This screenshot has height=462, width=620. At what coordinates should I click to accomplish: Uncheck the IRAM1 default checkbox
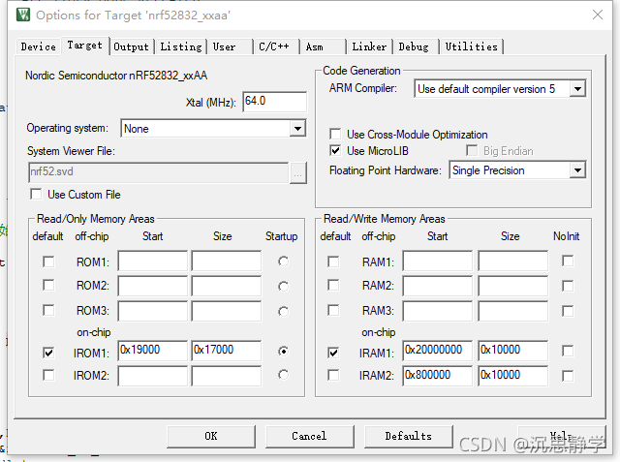tap(333, 353)
